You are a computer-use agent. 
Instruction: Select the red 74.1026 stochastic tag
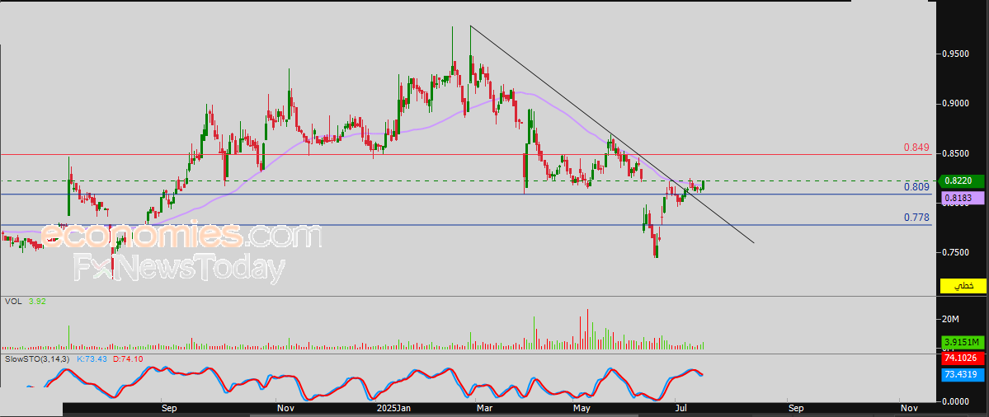[x=963, y=358]
